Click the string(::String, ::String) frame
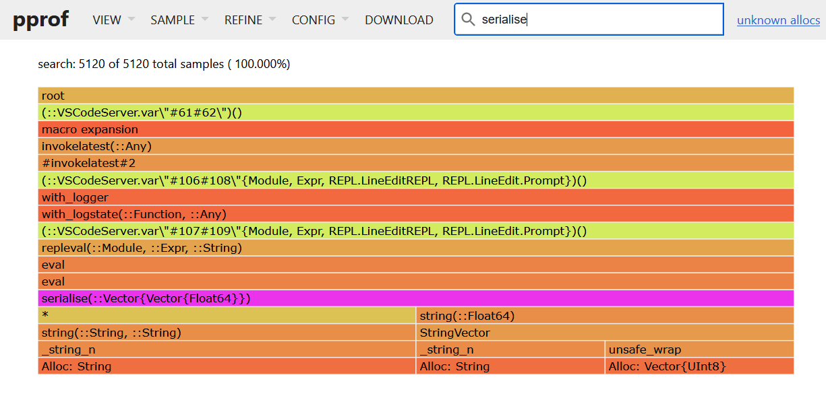 point(227,333)
